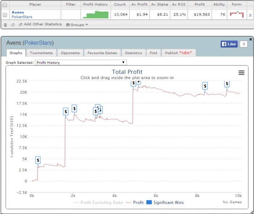Sort by the Form column header
The image size is (254, 214).
pyautogui.click(x=237, y=4)
